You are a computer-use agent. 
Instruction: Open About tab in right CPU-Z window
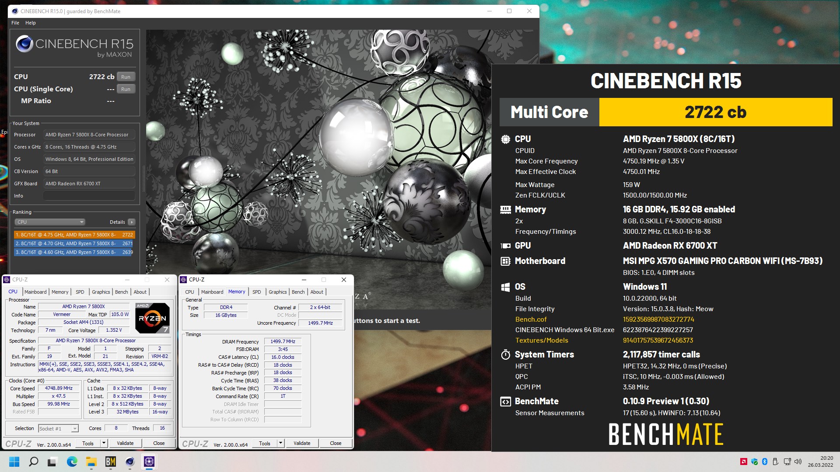click(x=317, y=292)
